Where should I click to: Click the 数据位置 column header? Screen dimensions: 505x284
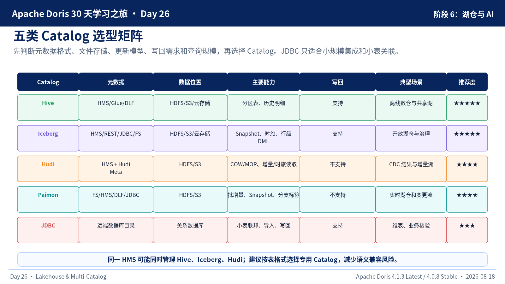coord(190,82)
